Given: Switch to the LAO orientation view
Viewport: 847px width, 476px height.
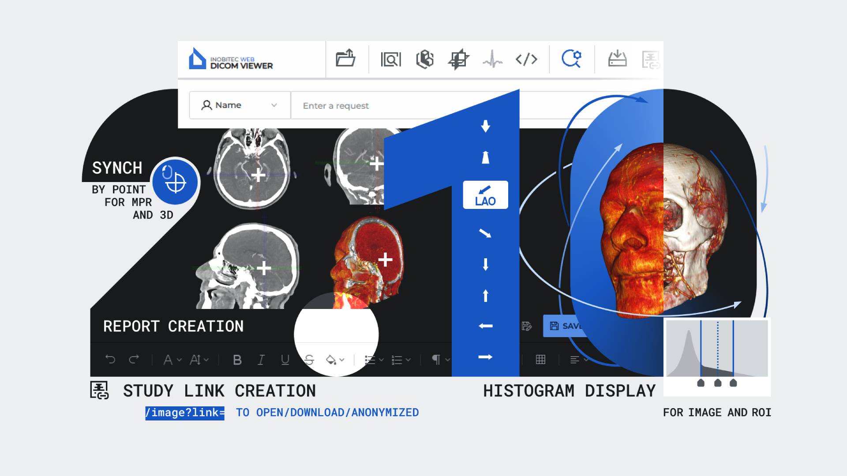Looking at the screenshot, I should coord(485,195).
